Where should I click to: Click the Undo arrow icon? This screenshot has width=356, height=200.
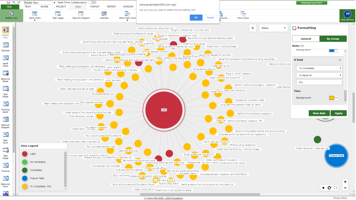(14, 2)
